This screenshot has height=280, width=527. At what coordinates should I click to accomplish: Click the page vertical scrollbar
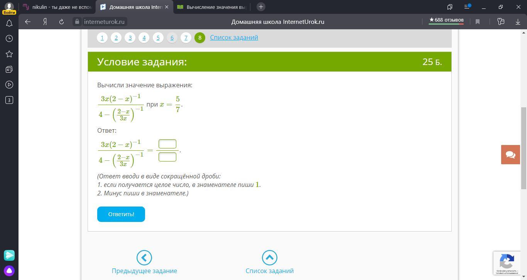coord(524,148)
